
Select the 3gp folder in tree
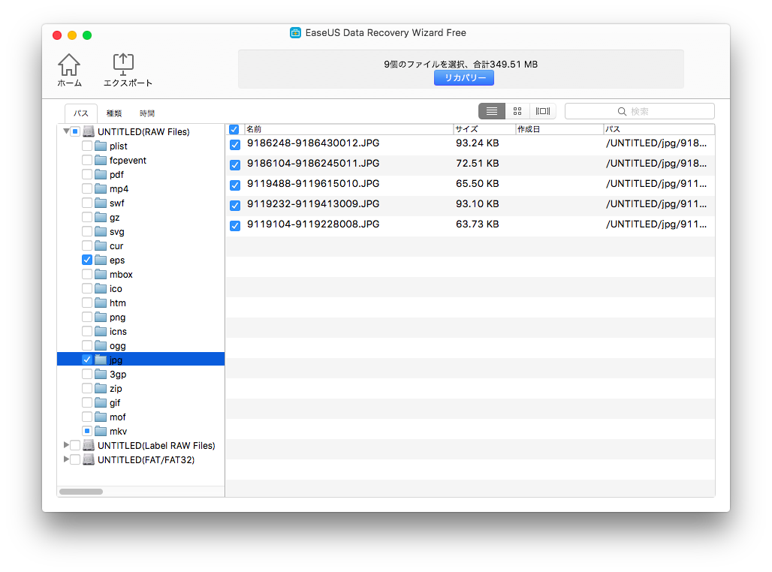coord(118,375)
